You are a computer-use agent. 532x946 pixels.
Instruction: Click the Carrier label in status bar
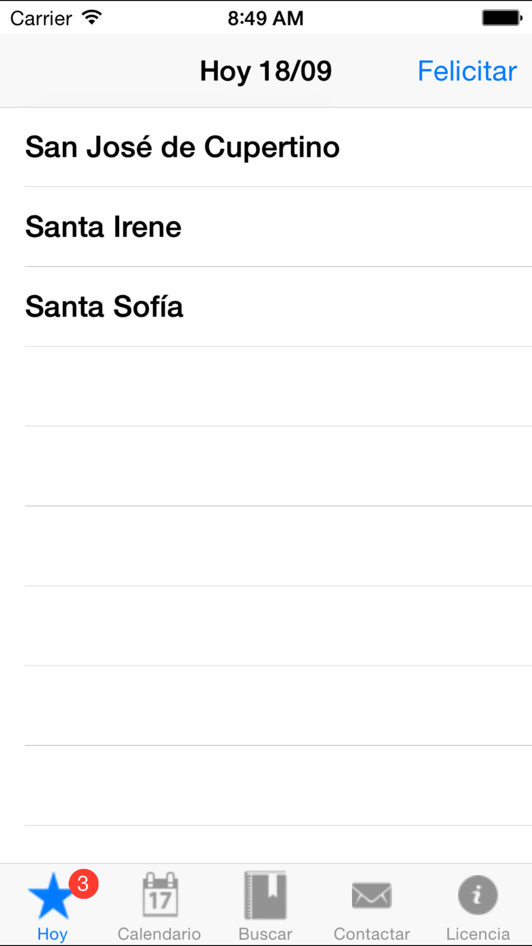pyautogui.click(x=41, y=19)
